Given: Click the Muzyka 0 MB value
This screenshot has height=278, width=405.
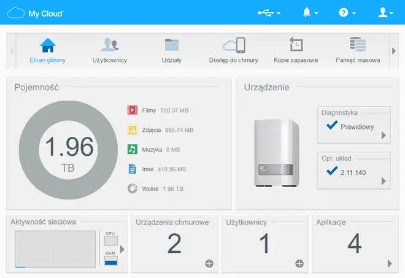Looking at the screenshot, I should (173, 150).
